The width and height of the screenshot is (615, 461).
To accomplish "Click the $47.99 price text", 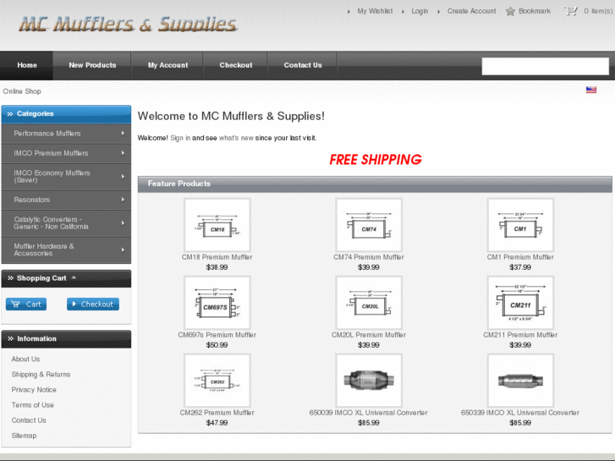I will click(x=217, y=423).
